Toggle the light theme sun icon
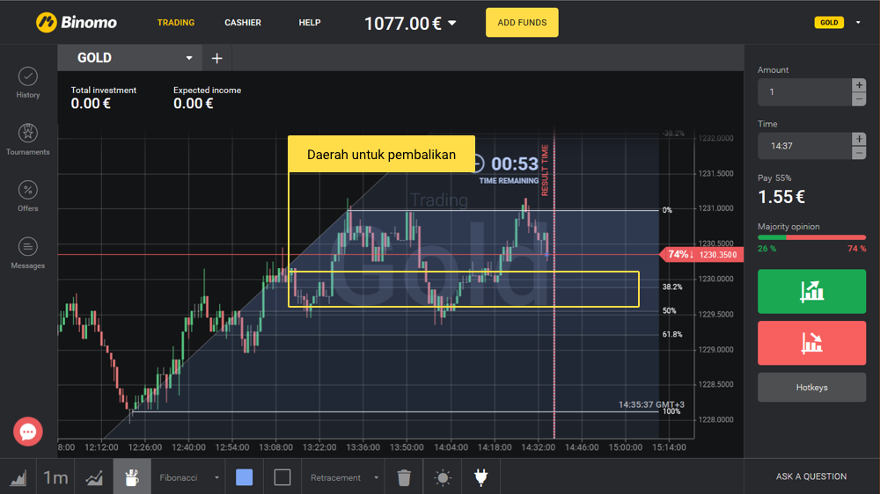The height and width of the screenshot is (494, 880). coord(443,477)
